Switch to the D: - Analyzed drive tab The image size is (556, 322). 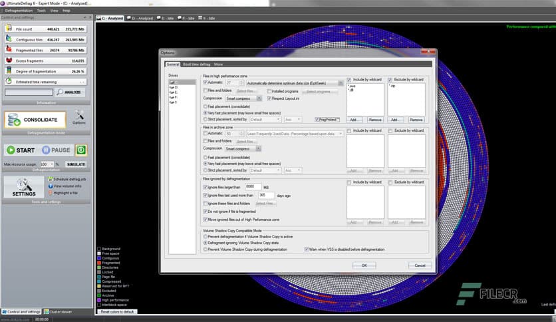(140, 18)
